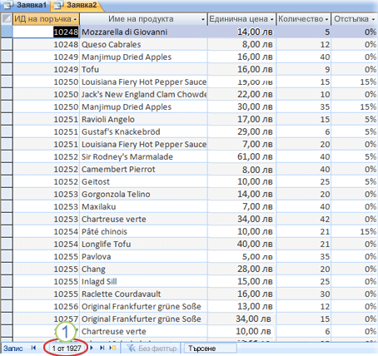The width and height of the screenshot is (378, 356).
Task: Go to first record navigation arrow
Action: [x=33, y=348]
